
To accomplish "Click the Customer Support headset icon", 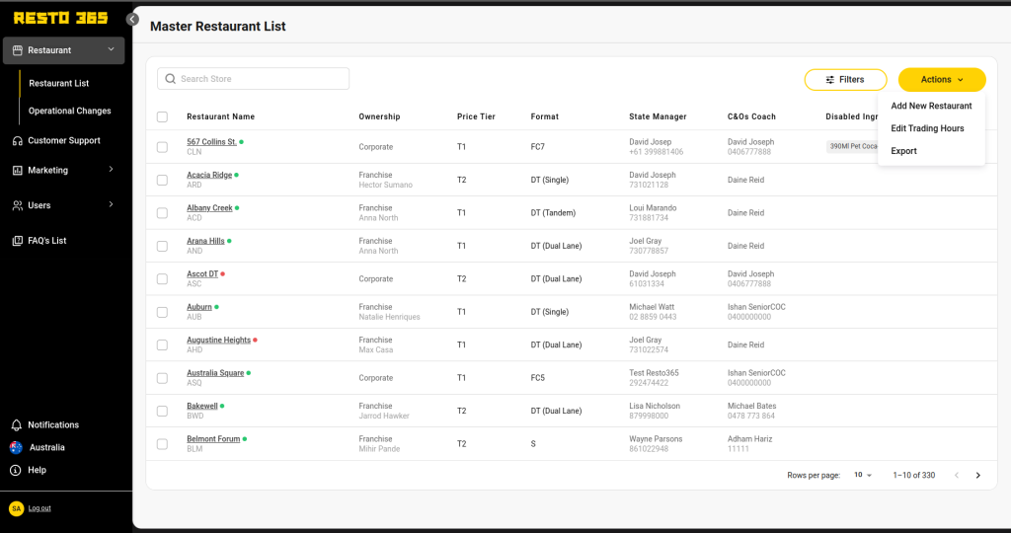I will click(x=18, y=140).
